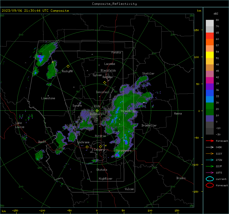Click the dBZ legend heading
This screenshot has height=214, width=229.
click(x=216, y=13)
